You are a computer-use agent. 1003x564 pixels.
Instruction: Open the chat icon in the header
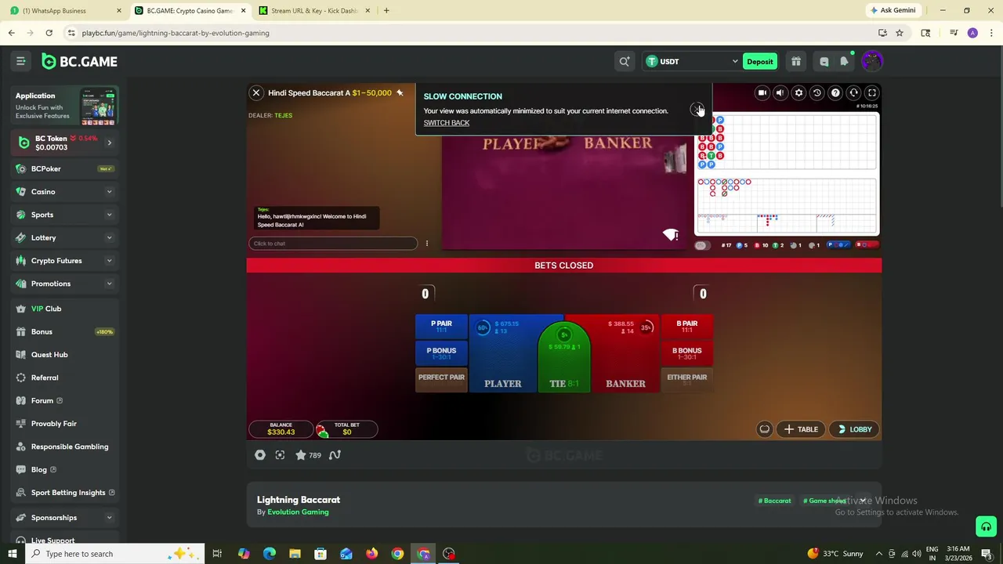[824, 61]
